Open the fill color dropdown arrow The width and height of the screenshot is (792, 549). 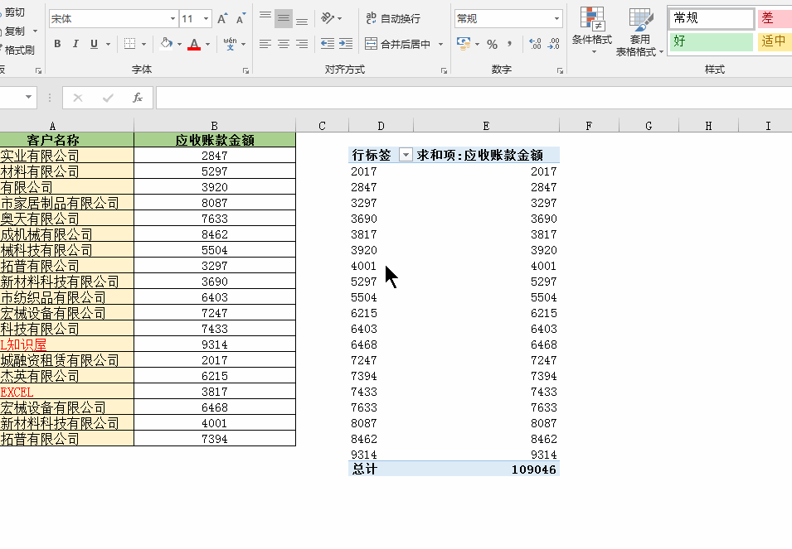coord(179,45)
